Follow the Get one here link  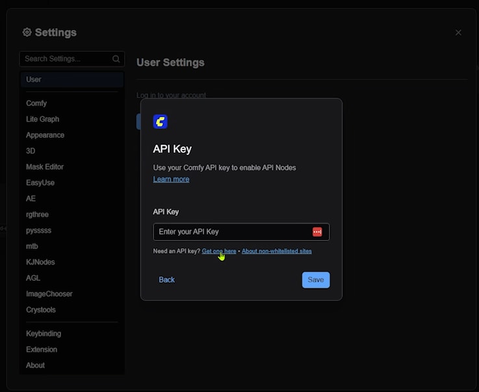219,251
